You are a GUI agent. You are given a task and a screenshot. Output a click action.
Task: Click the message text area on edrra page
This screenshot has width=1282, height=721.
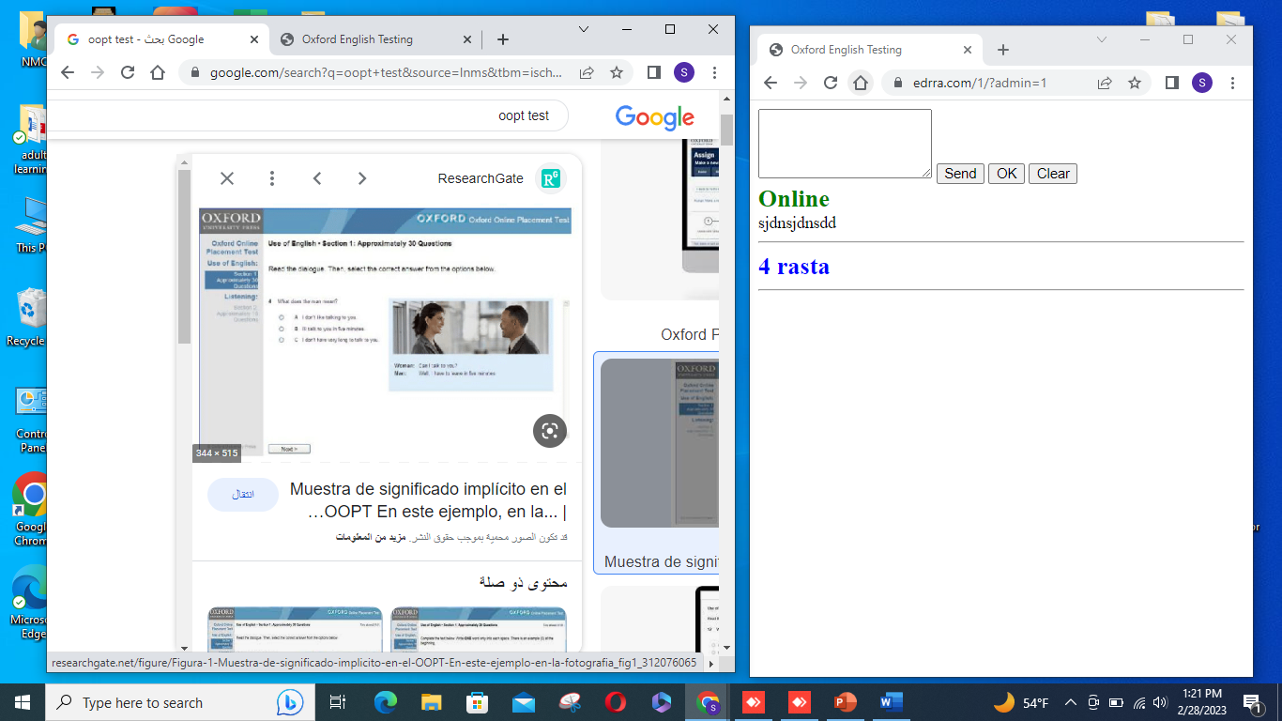tap(845, 144)
